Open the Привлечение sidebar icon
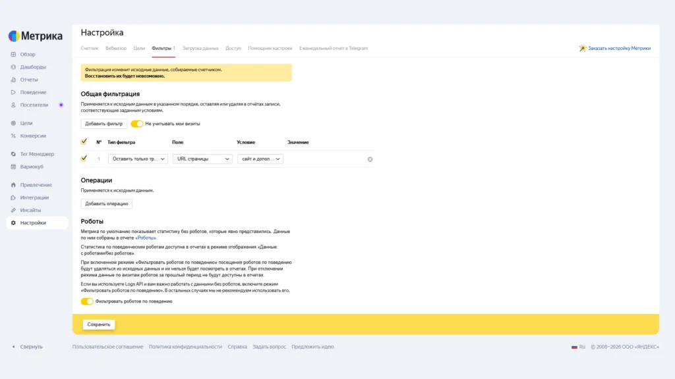Image resolution: width=675 pixels, height=379 pixels. coord(13,185)
